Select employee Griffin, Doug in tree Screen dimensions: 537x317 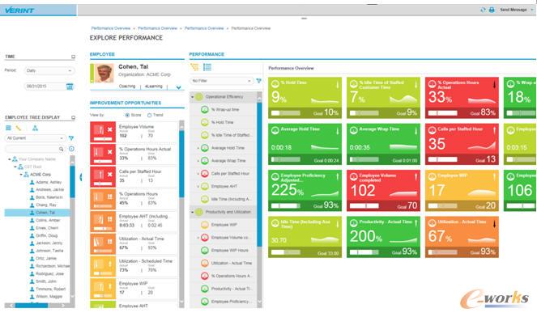(47, 235)
